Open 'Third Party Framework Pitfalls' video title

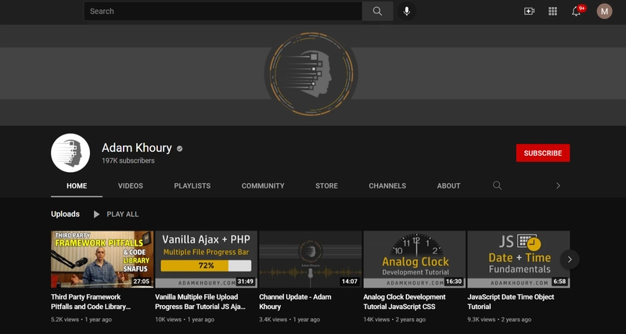91,302
